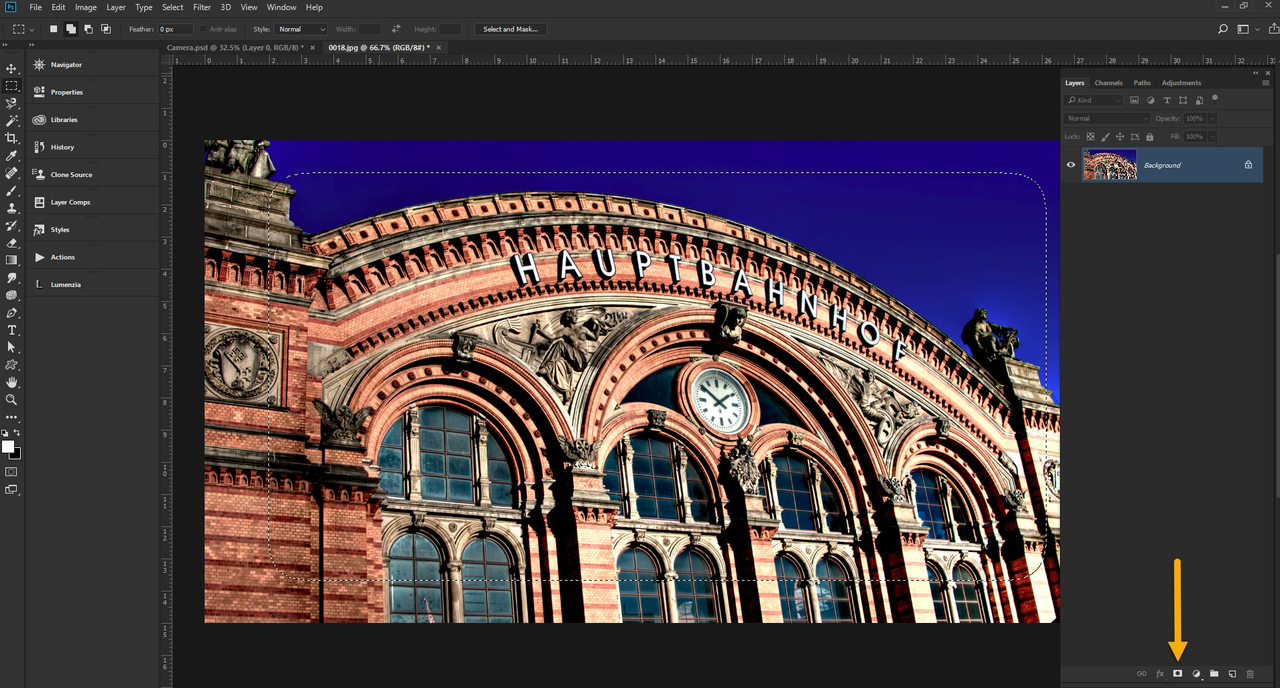Select the History Brush tool

(x=11, y=225)
